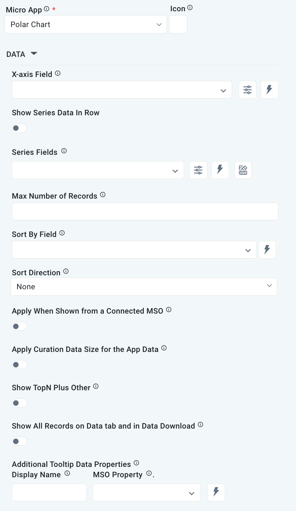
Task: Enable the Show TopN Plus Other toggle
Action: 19,403
